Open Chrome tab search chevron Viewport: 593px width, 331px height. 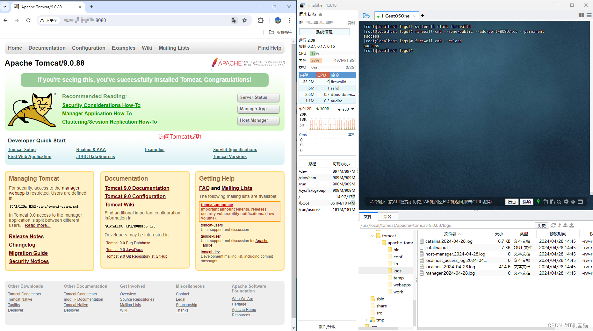click(x=5, y=7)
